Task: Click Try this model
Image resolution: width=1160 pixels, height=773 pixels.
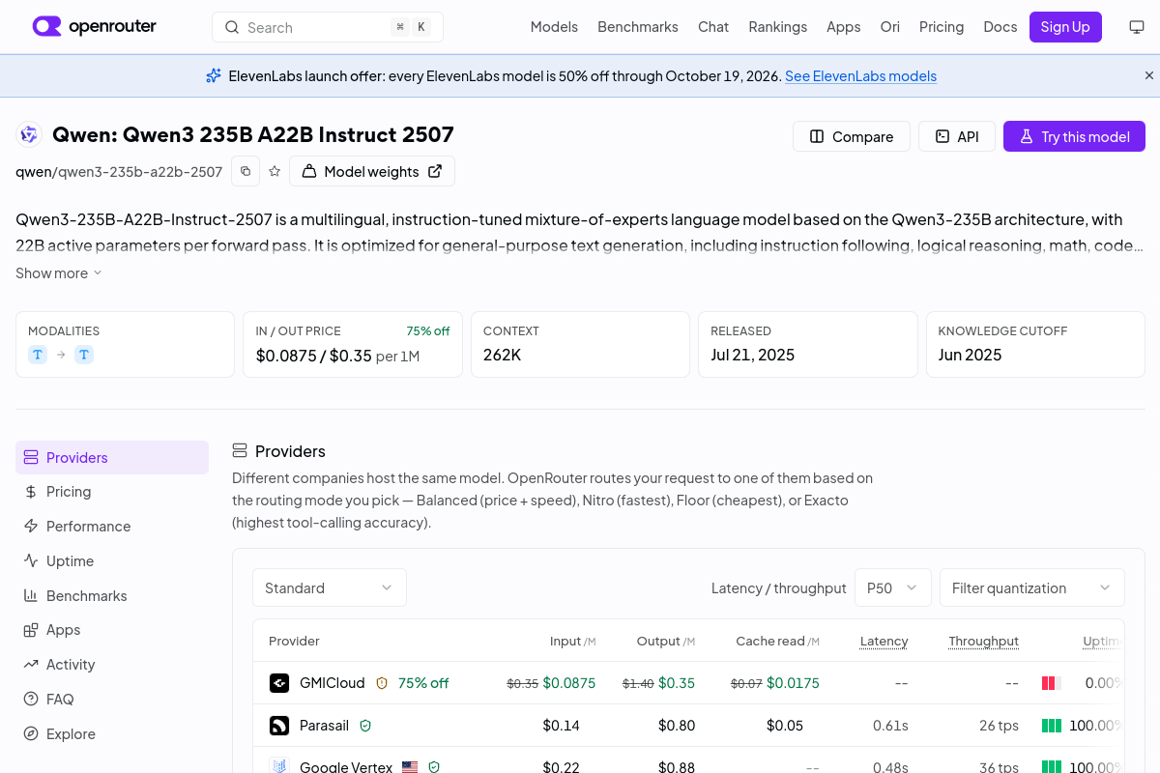Action: tap(1074, 136)
